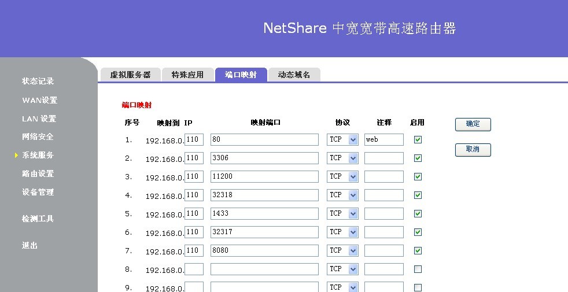Click the note field containing web

click(x=384, y=139)
